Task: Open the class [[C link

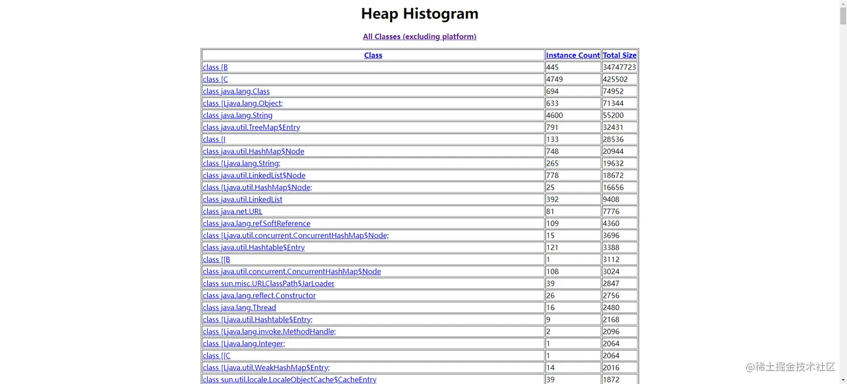Action: 216,356
